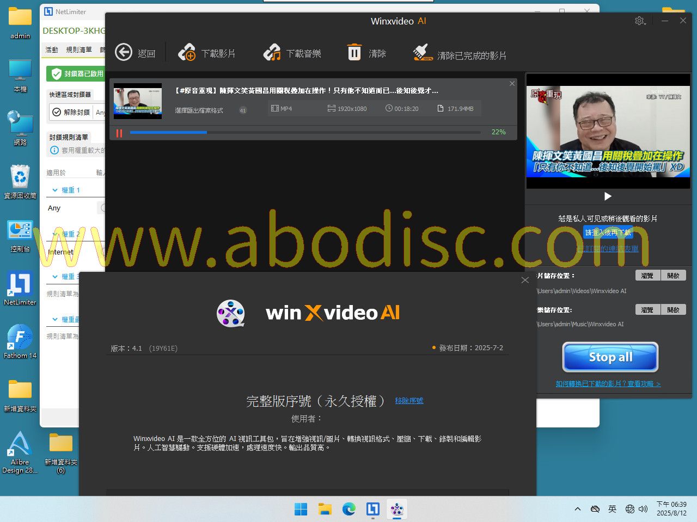The width and height of the screenshot is (697, 522).
Task: Click the 版本：4.1 version text
Action: tap(126, 349)
